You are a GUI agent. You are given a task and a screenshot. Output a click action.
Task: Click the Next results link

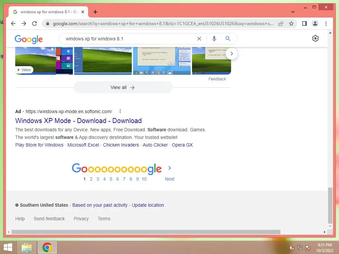coord(169,179)
